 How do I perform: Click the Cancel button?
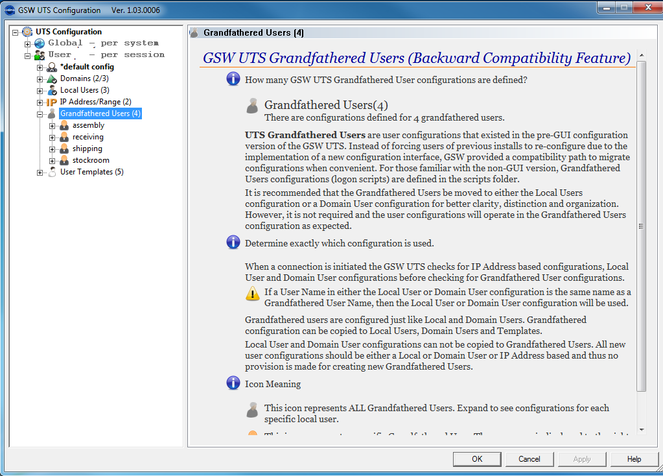tap(529, 459)
